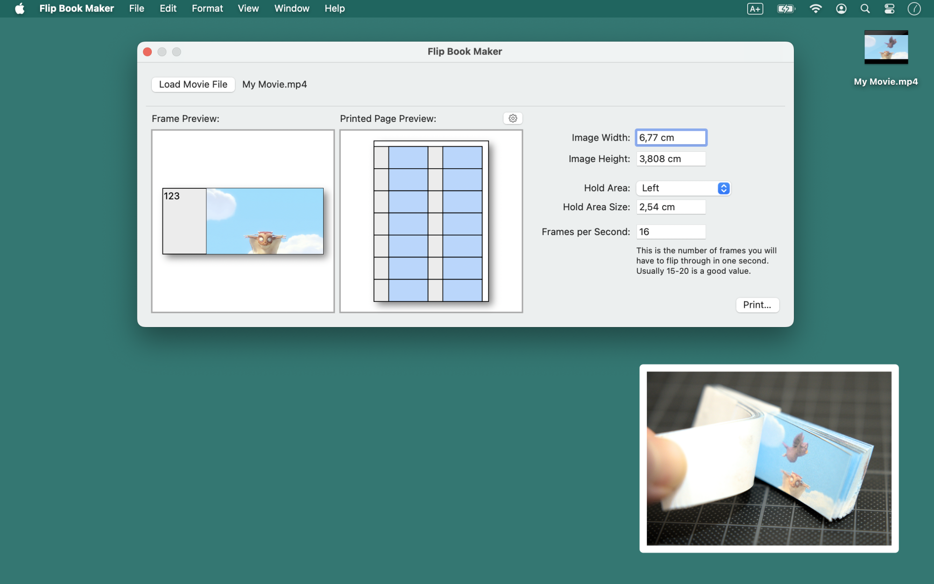The width and height of the screenshot is (934, 584).
Task: Click the Image Height field
Action: coord(671,159)
